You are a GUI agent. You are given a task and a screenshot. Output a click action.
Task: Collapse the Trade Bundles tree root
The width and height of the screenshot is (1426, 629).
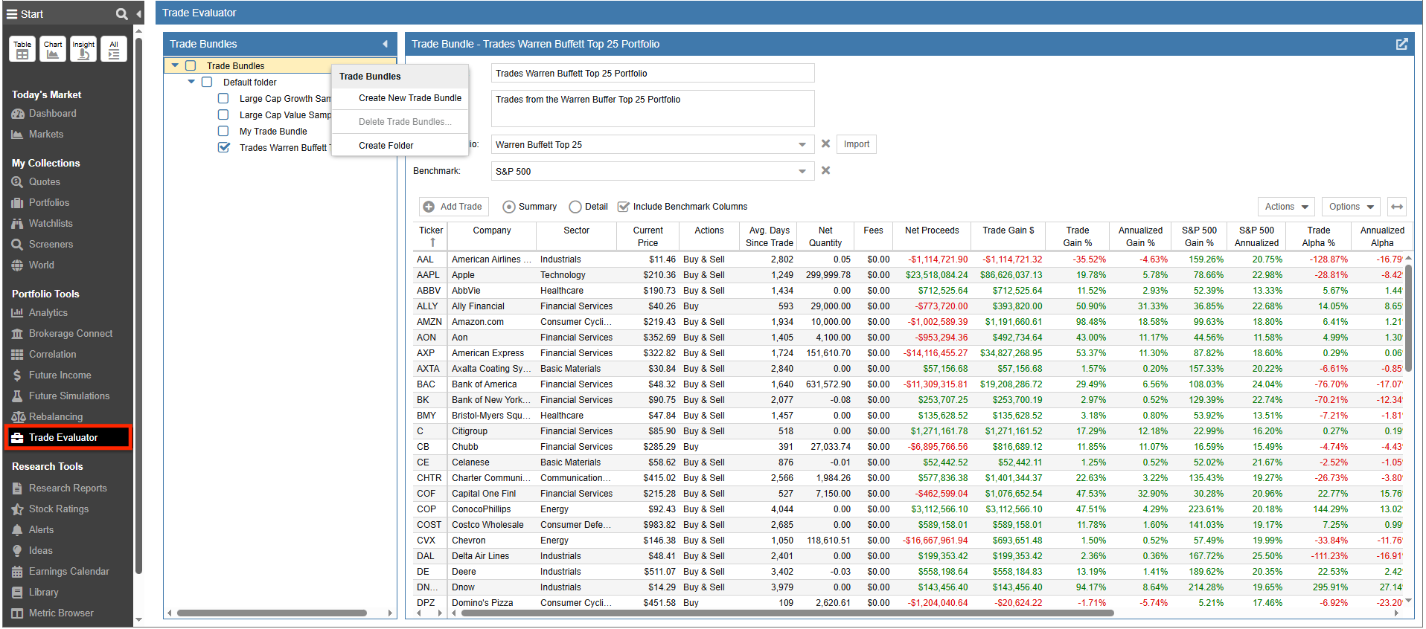[175, 65]
